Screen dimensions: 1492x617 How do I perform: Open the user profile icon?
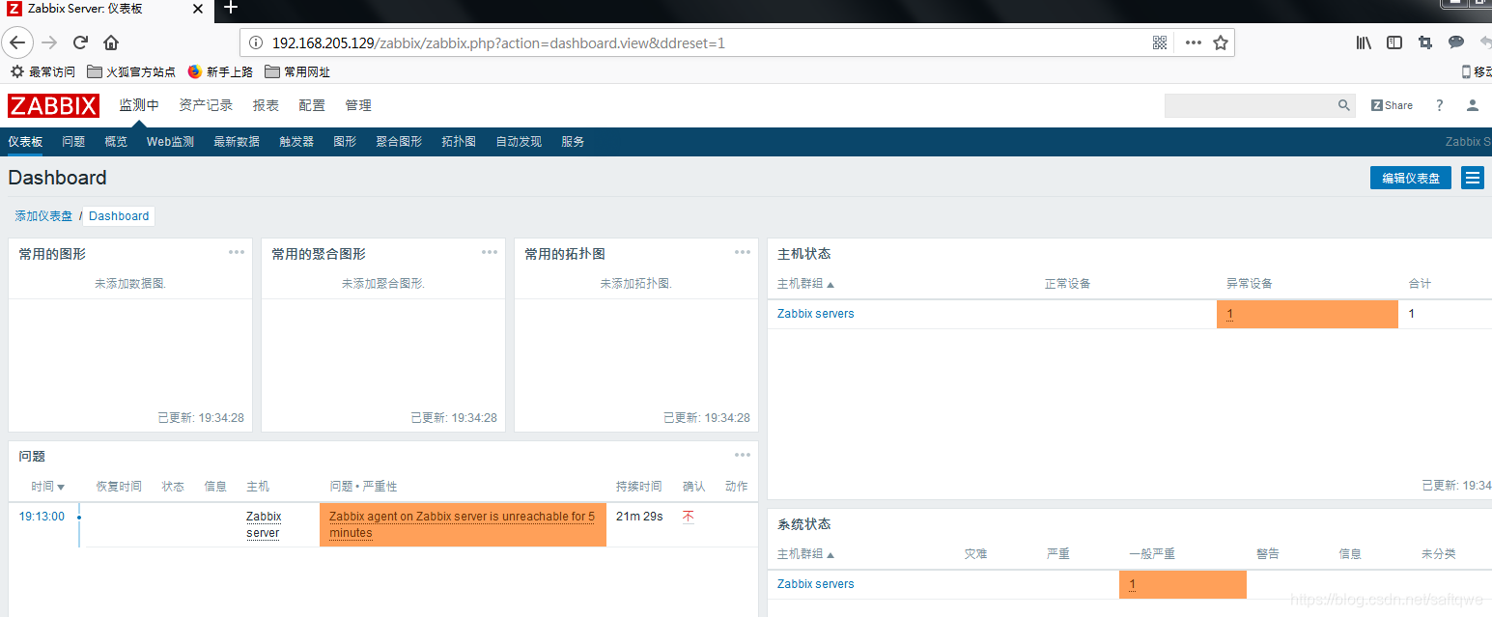(x=1472, y=105)
